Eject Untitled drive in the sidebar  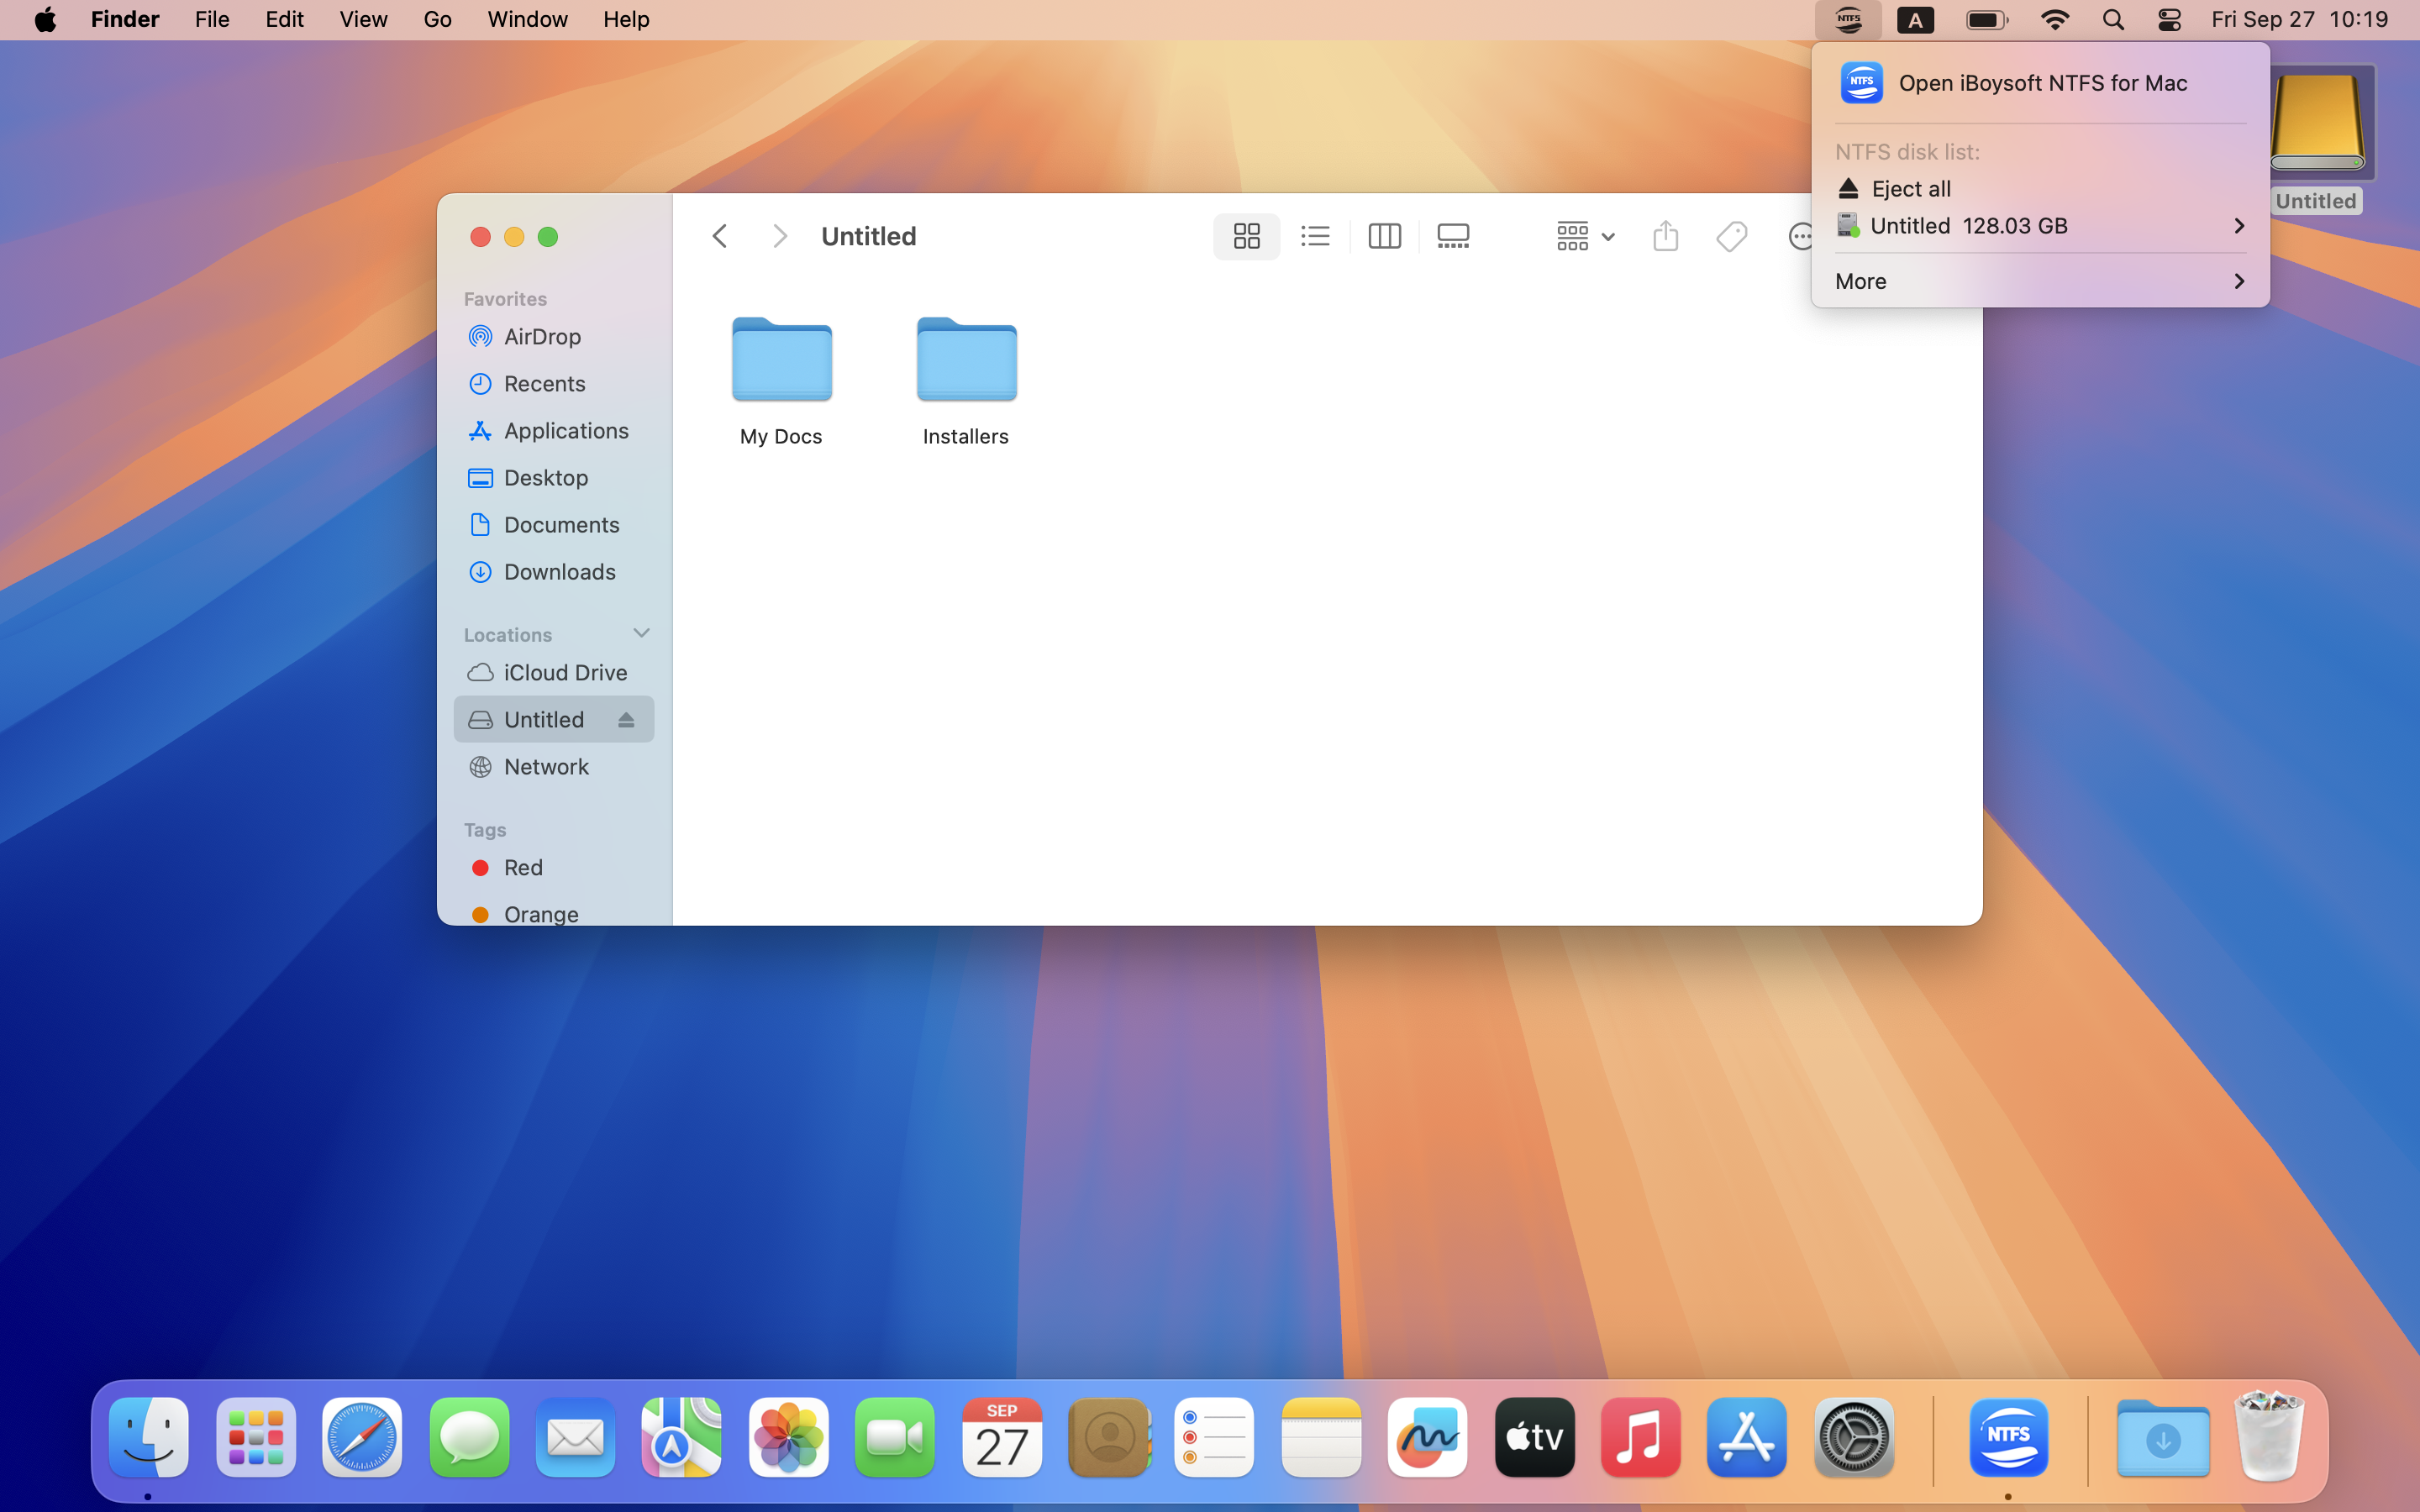626,720
